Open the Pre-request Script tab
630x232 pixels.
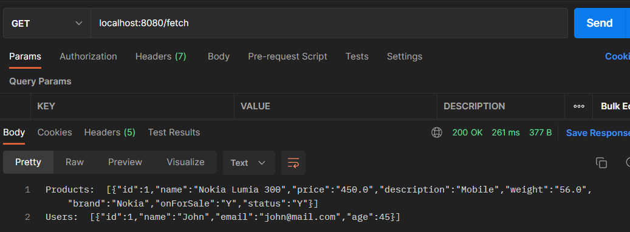[288, 56]
